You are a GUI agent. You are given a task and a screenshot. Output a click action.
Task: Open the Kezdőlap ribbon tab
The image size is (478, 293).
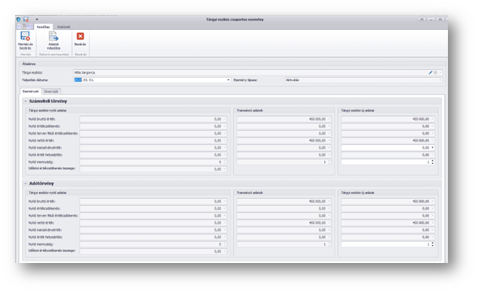44,26
